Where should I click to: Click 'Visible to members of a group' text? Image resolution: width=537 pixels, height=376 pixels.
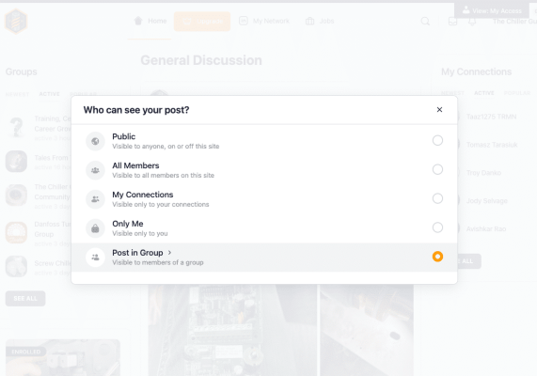(x=158, y=262)
